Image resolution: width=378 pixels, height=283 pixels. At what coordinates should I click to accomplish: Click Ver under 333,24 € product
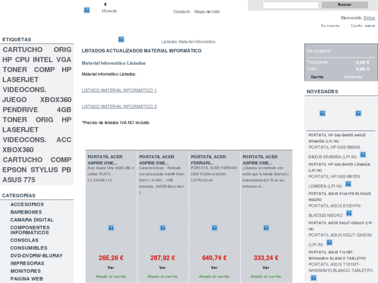[266, 267]
